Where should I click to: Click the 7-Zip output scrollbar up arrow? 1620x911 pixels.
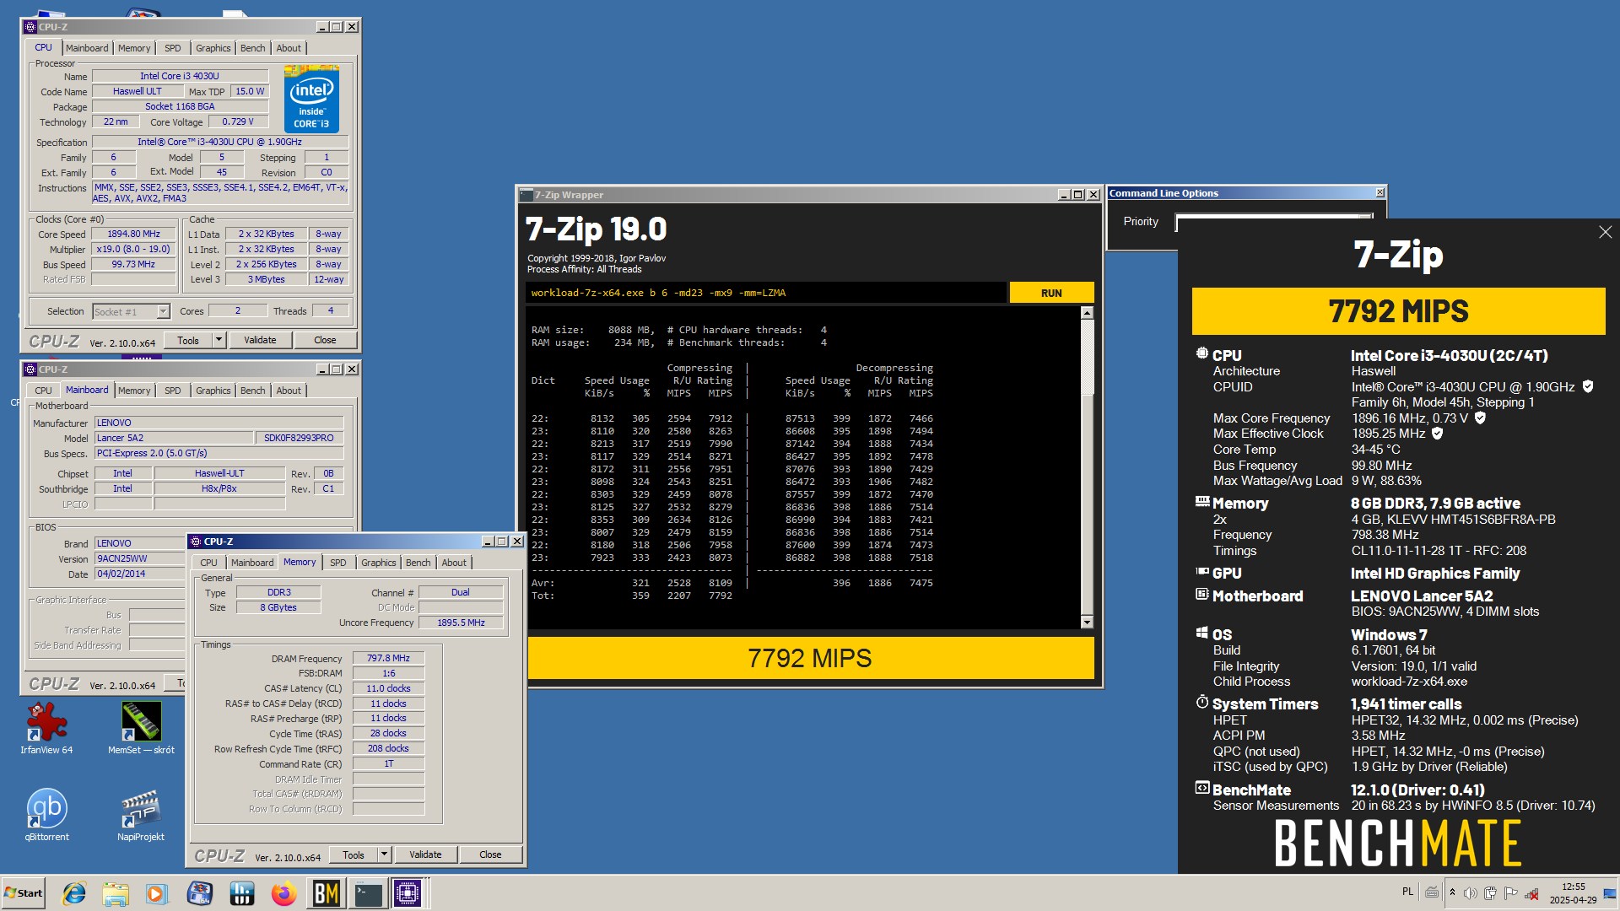[1087, 313]
